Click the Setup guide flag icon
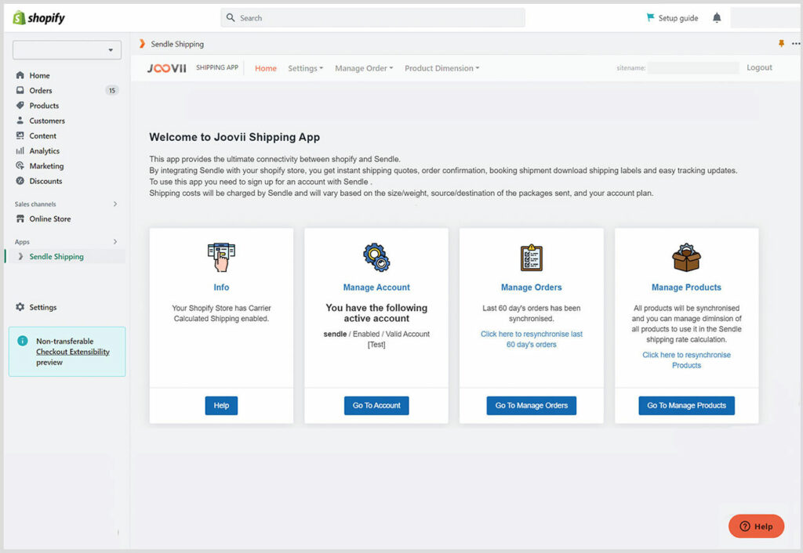Viewport: 803px width, 553px height. coord(650,17)
